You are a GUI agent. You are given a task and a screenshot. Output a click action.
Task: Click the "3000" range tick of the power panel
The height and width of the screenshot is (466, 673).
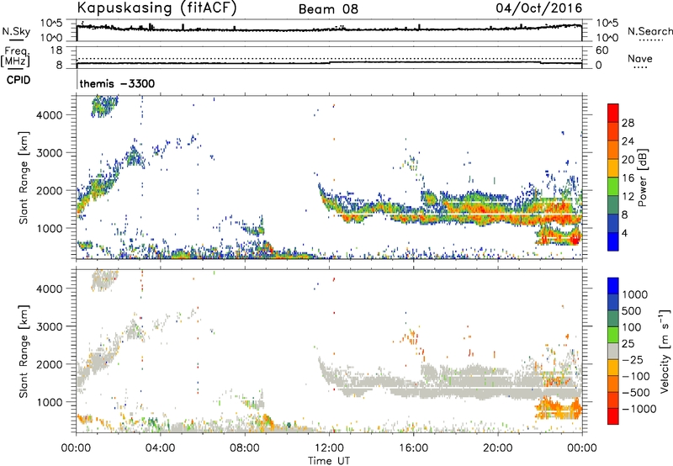(x=50, y=153)
